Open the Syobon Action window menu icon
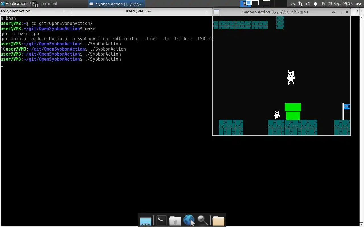The height and width of the screenshot is (227, 364). [x=216, y=12]
